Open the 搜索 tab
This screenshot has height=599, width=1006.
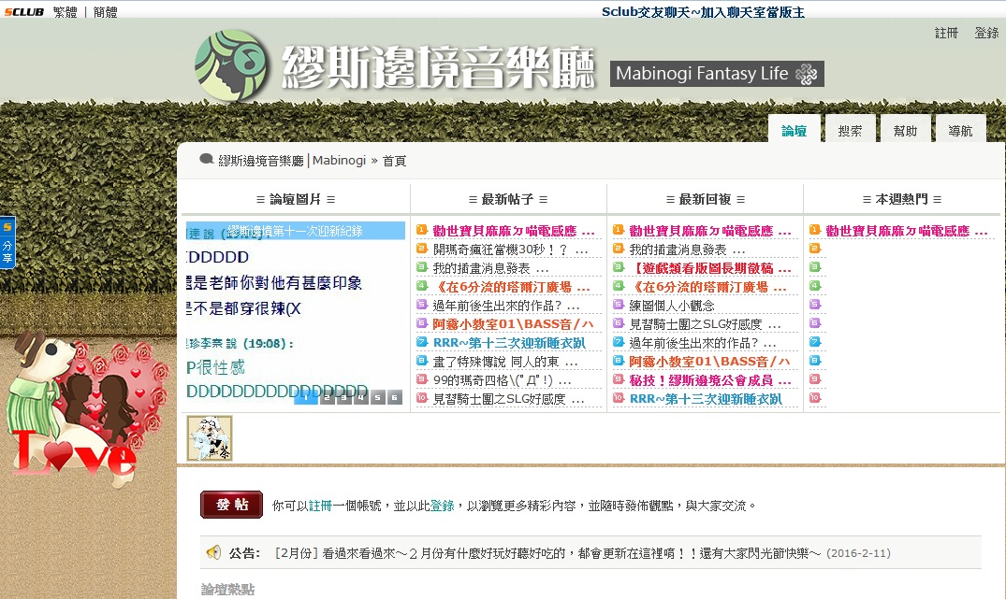coord(850,129)
